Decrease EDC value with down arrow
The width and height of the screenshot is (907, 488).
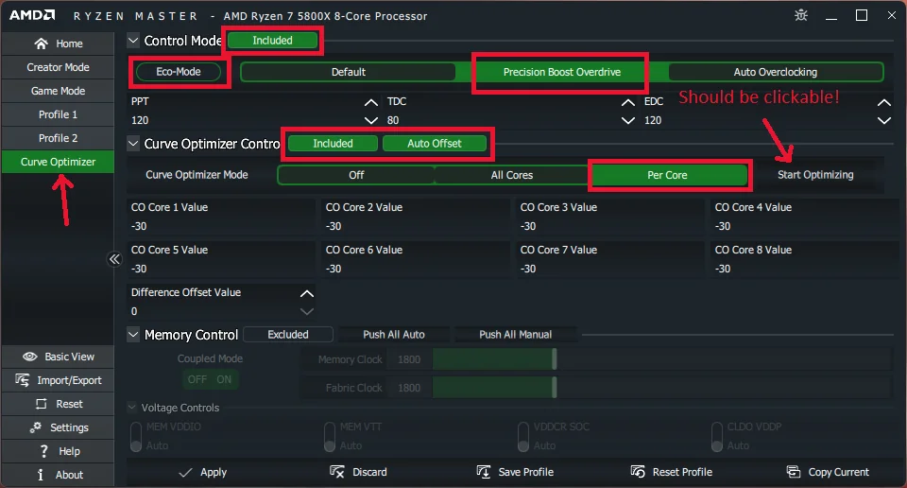tap(884, 120)
